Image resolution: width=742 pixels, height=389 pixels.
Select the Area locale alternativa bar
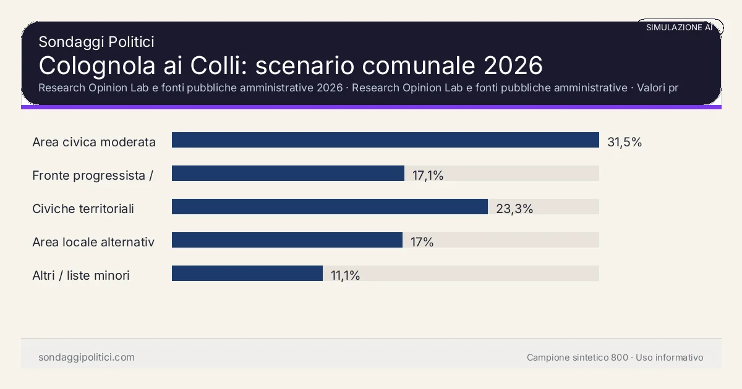click(x=287, y=240)
